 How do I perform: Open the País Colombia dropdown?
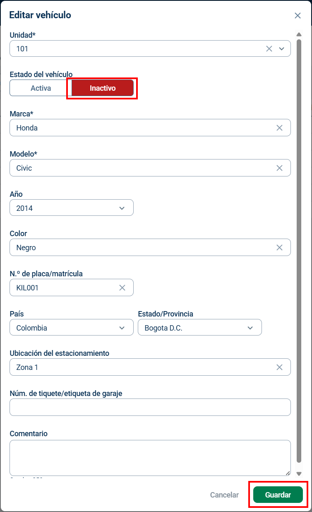point(72,328)
